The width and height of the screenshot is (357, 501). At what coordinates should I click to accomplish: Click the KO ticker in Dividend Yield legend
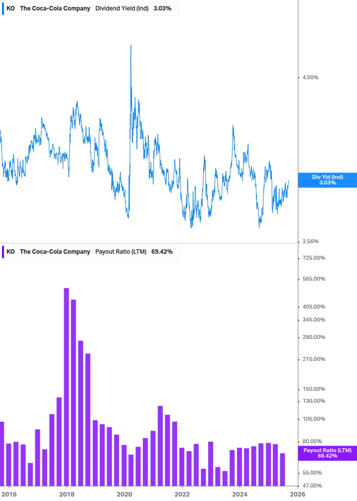10,8
